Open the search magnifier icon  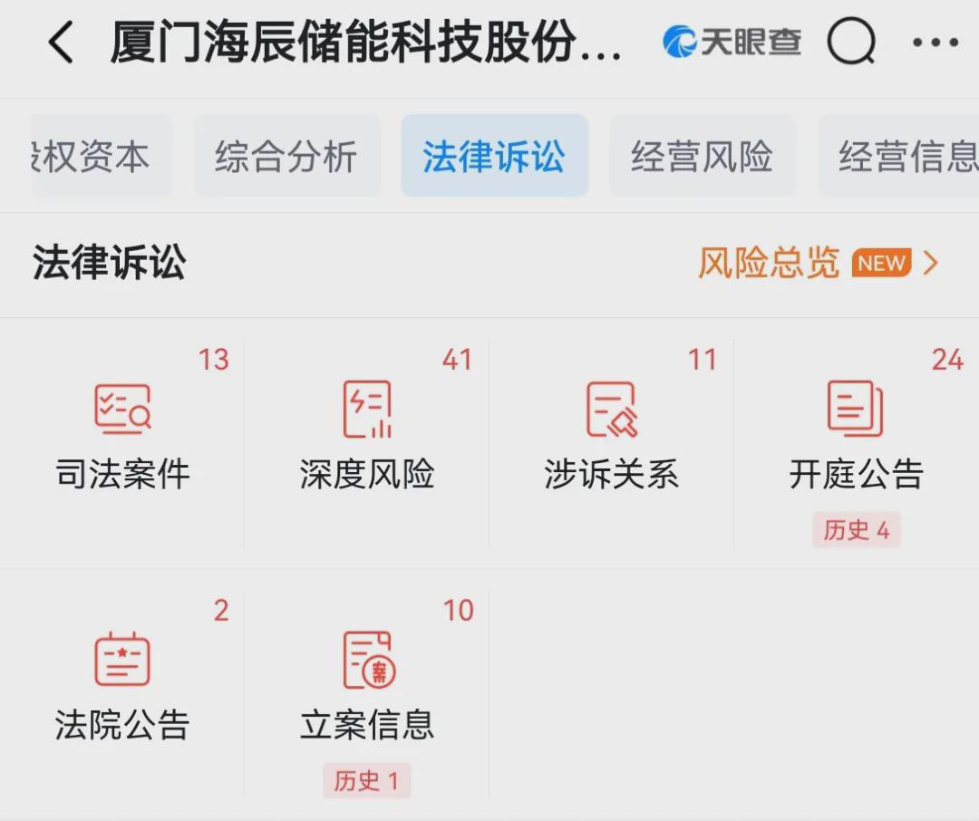pyautogui.click(x=851, y=42)
